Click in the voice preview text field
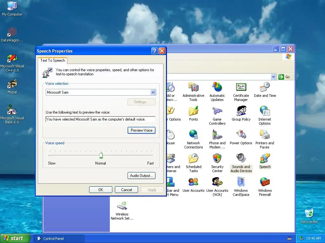 click(x=100, y=119)
